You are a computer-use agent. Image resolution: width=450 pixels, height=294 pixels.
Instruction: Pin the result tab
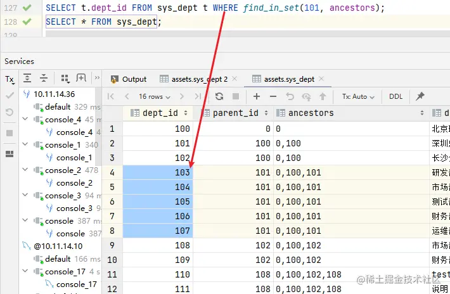pyautogui.click(x=420, y=96)
